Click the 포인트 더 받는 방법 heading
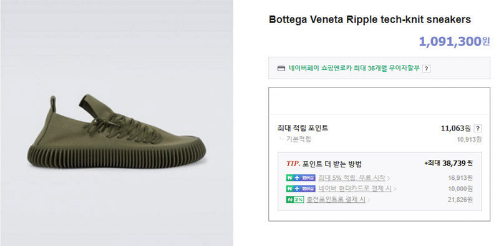 click(332, 164)
